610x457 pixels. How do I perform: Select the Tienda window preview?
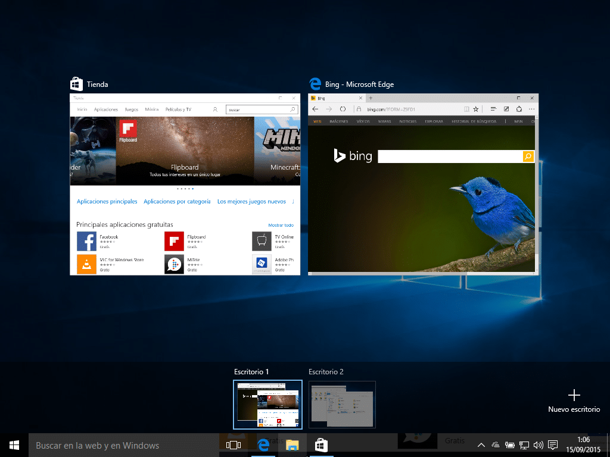pos(185,184)
